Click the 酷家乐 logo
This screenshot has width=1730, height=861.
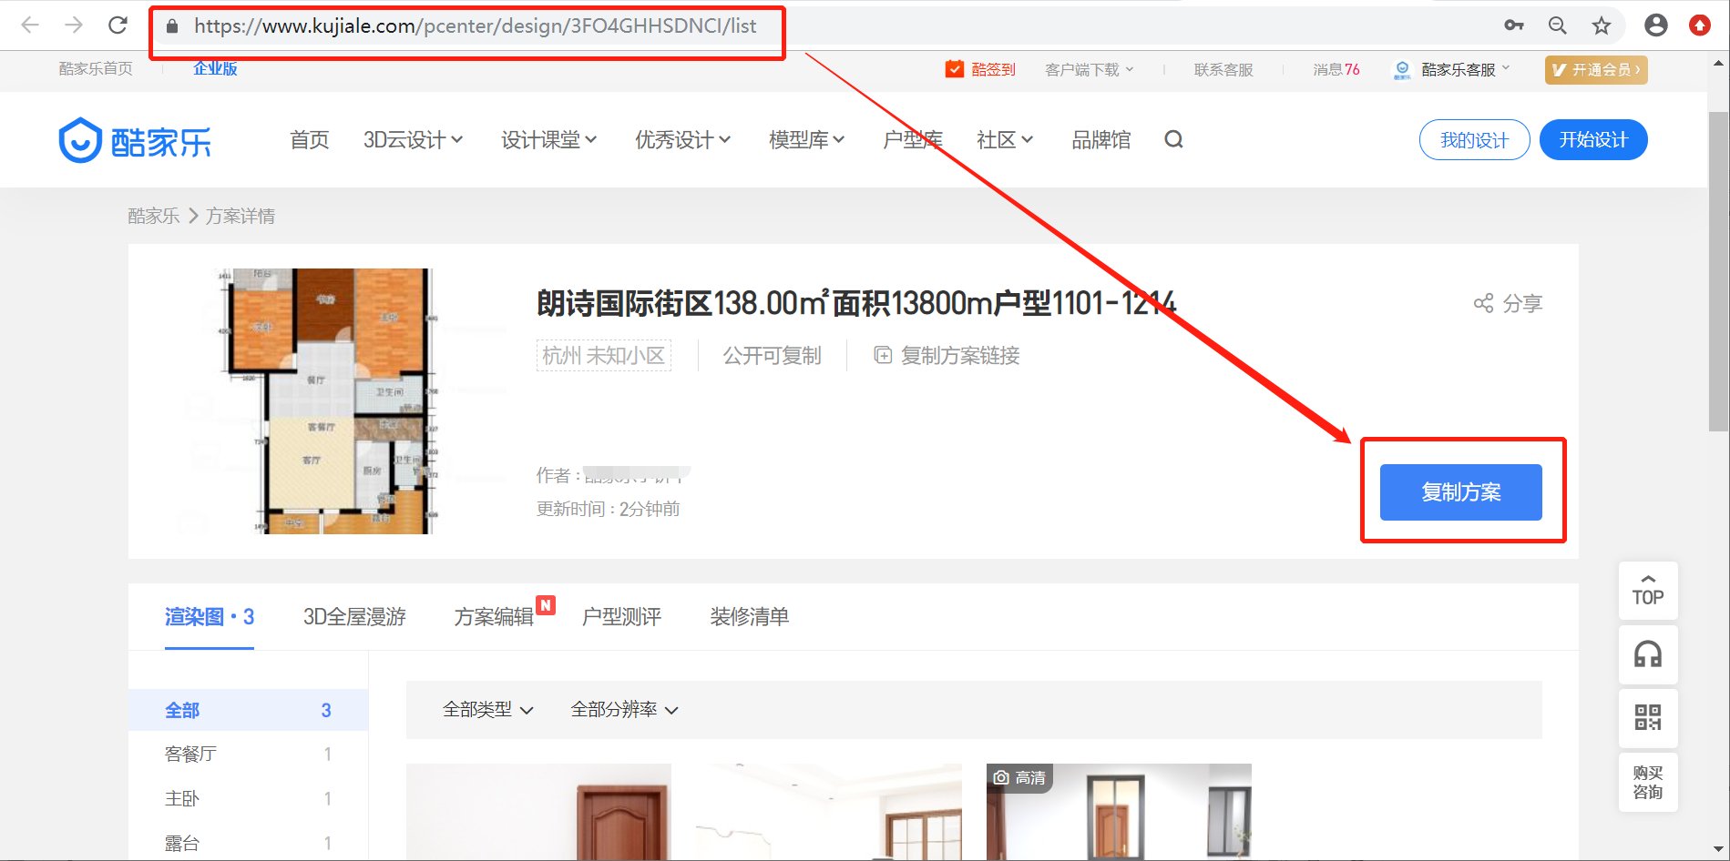click(135, 139)
